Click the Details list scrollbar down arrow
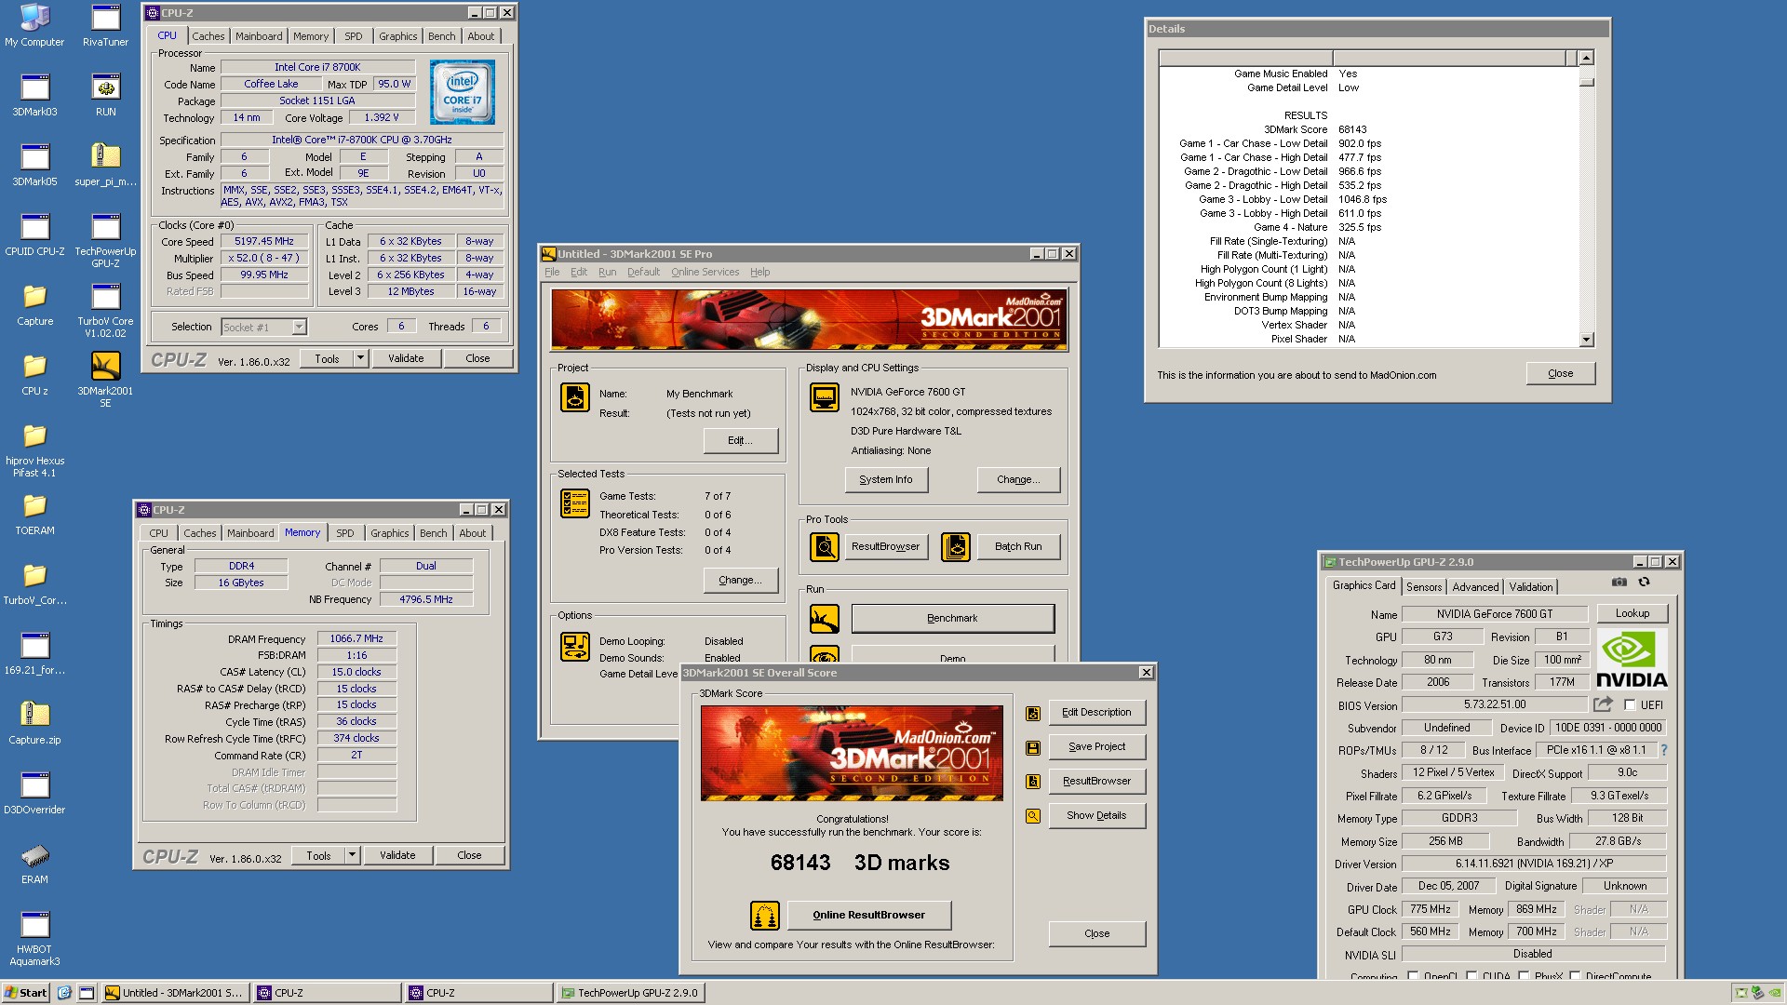The height and width of the screenshot is (1005, 1787). [x=1587, y=340]
